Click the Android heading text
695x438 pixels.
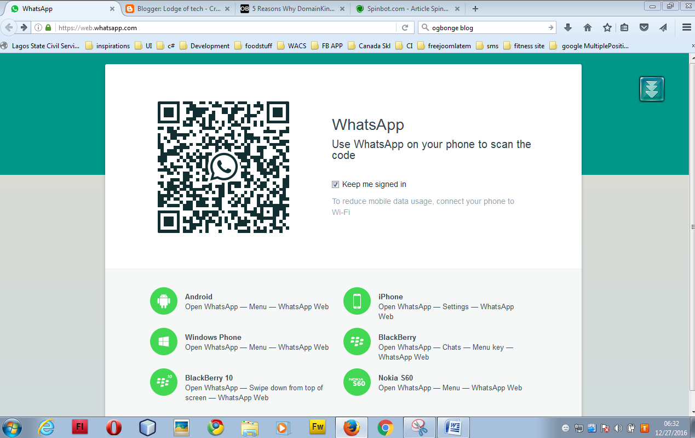(x=199, y=297)
